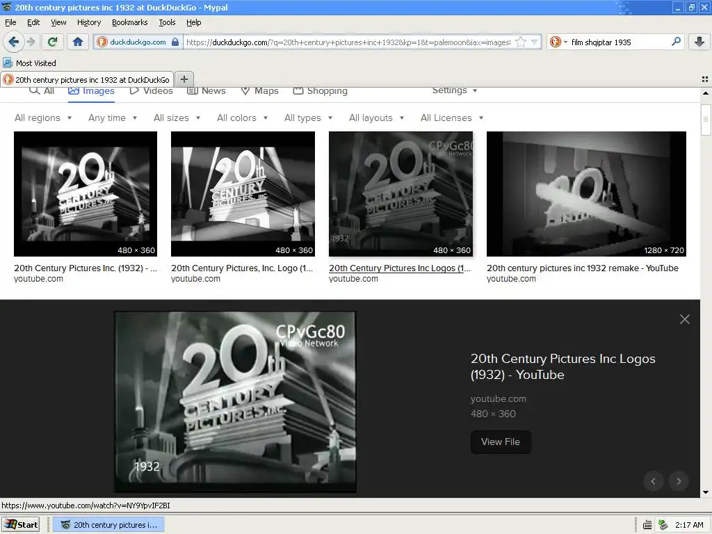The height and width of the screenshot is (534, 712).
Task: Click the Mypal taskbar window button
Action: [x=108, y=525]
